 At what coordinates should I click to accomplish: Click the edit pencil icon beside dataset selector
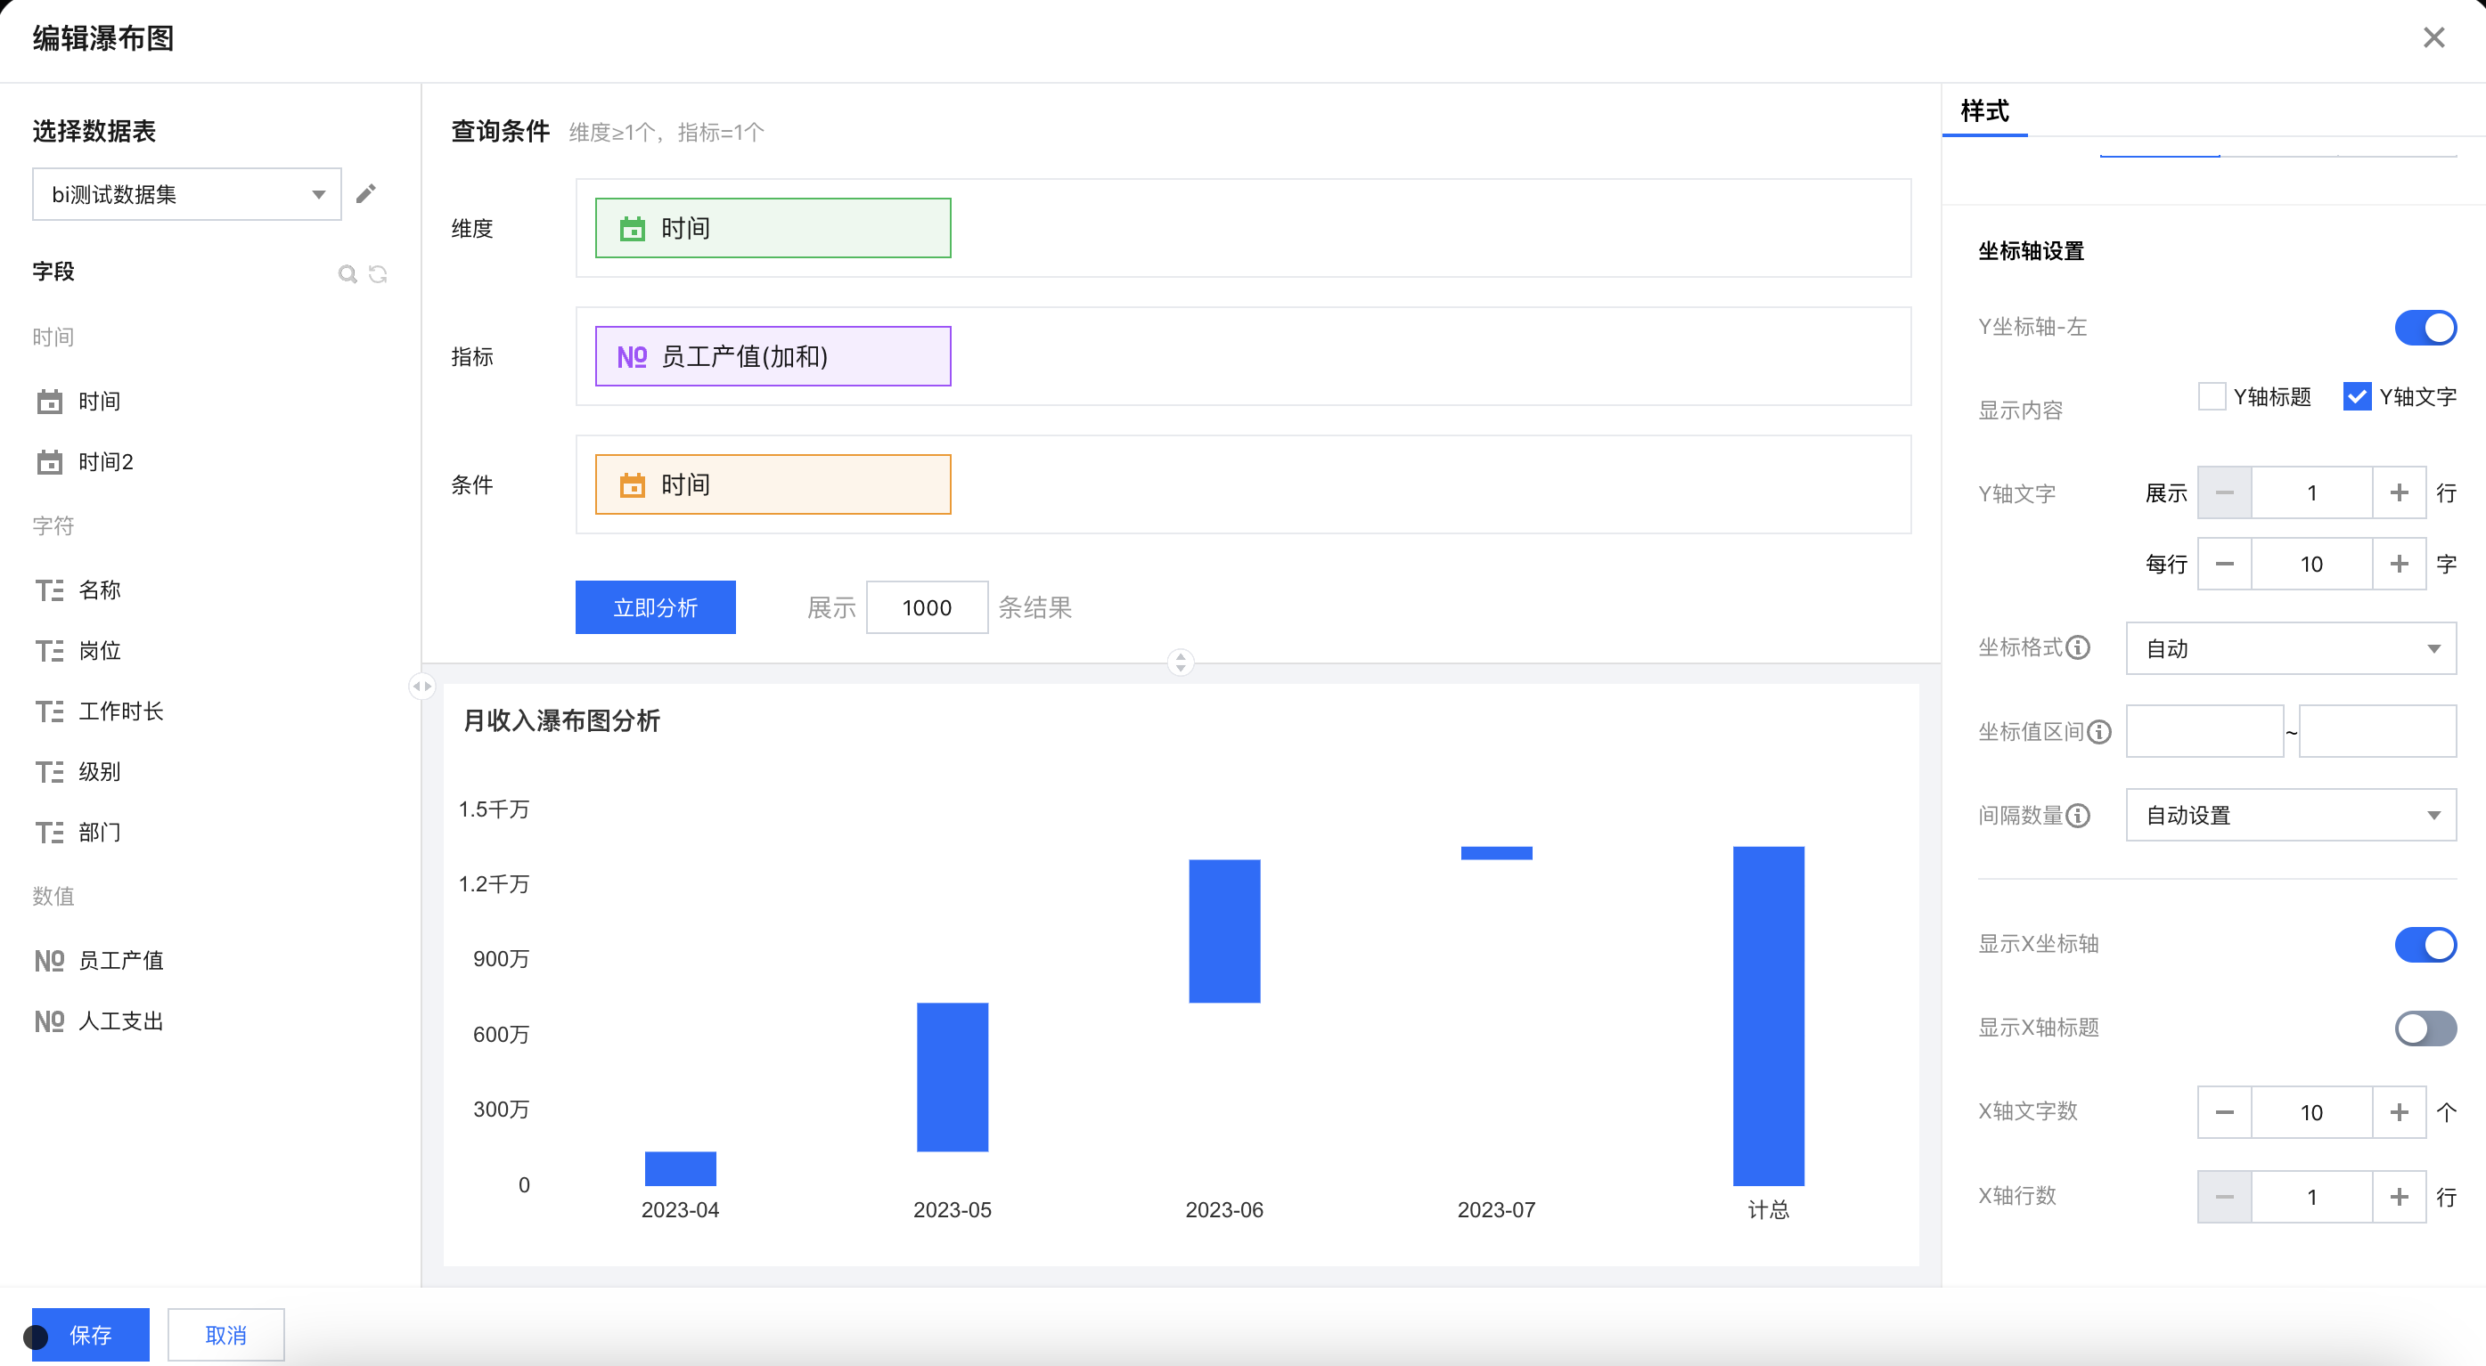(x=365, y=194)
